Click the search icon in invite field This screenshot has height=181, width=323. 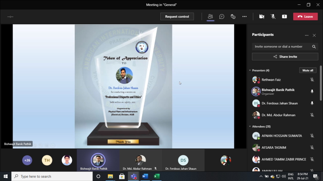click(314, 47)
